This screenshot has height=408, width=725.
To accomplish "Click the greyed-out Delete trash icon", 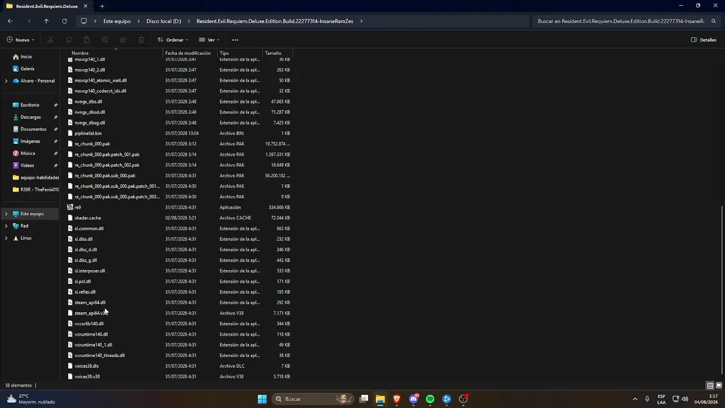I will click(x=141, y=40).
